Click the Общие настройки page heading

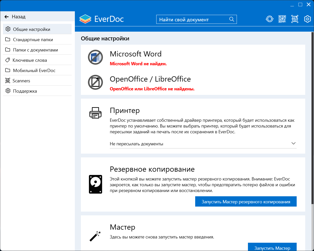105,38
